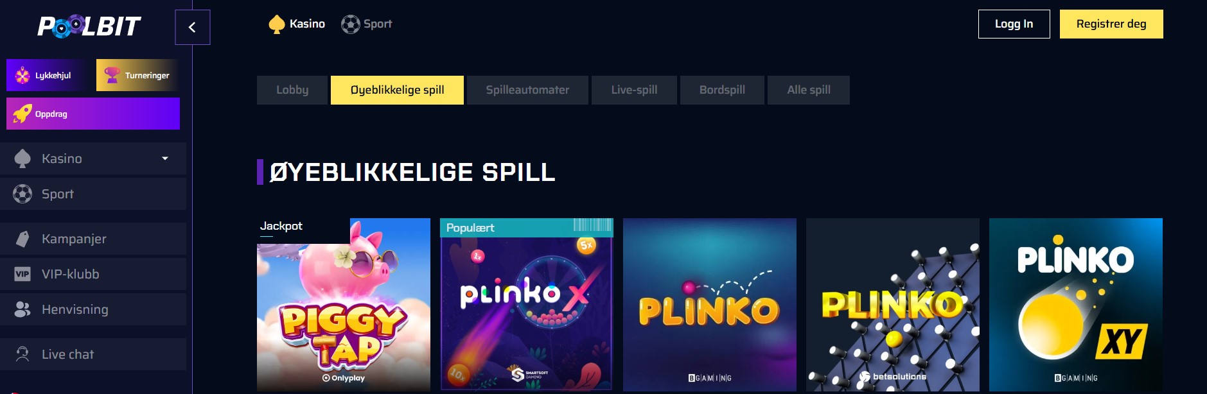
Task: Open the VIP-klubb badge icon
Action: (22, 274)
